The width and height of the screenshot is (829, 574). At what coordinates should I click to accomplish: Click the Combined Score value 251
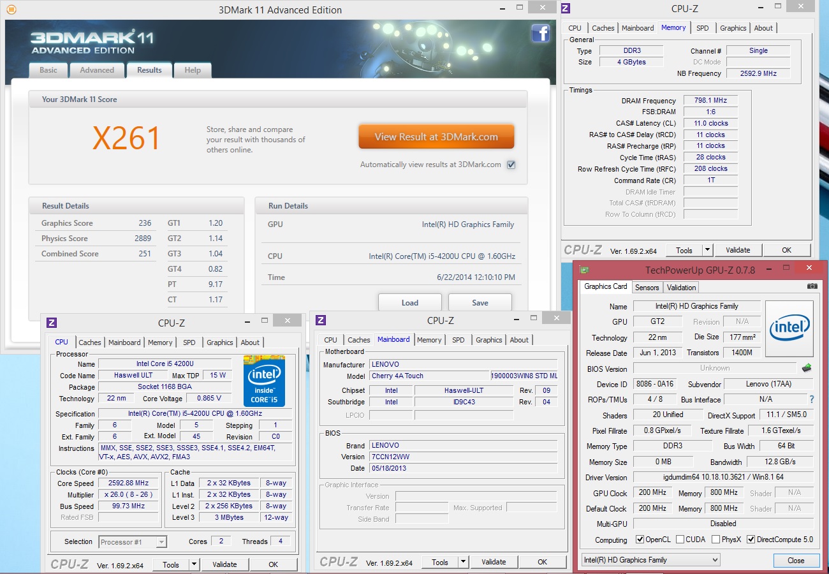(x=145, y=254)
